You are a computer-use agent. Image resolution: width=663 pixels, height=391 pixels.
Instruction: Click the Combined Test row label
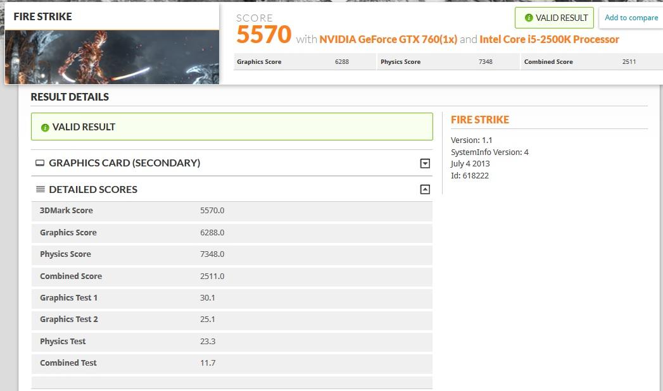point(68,363)
